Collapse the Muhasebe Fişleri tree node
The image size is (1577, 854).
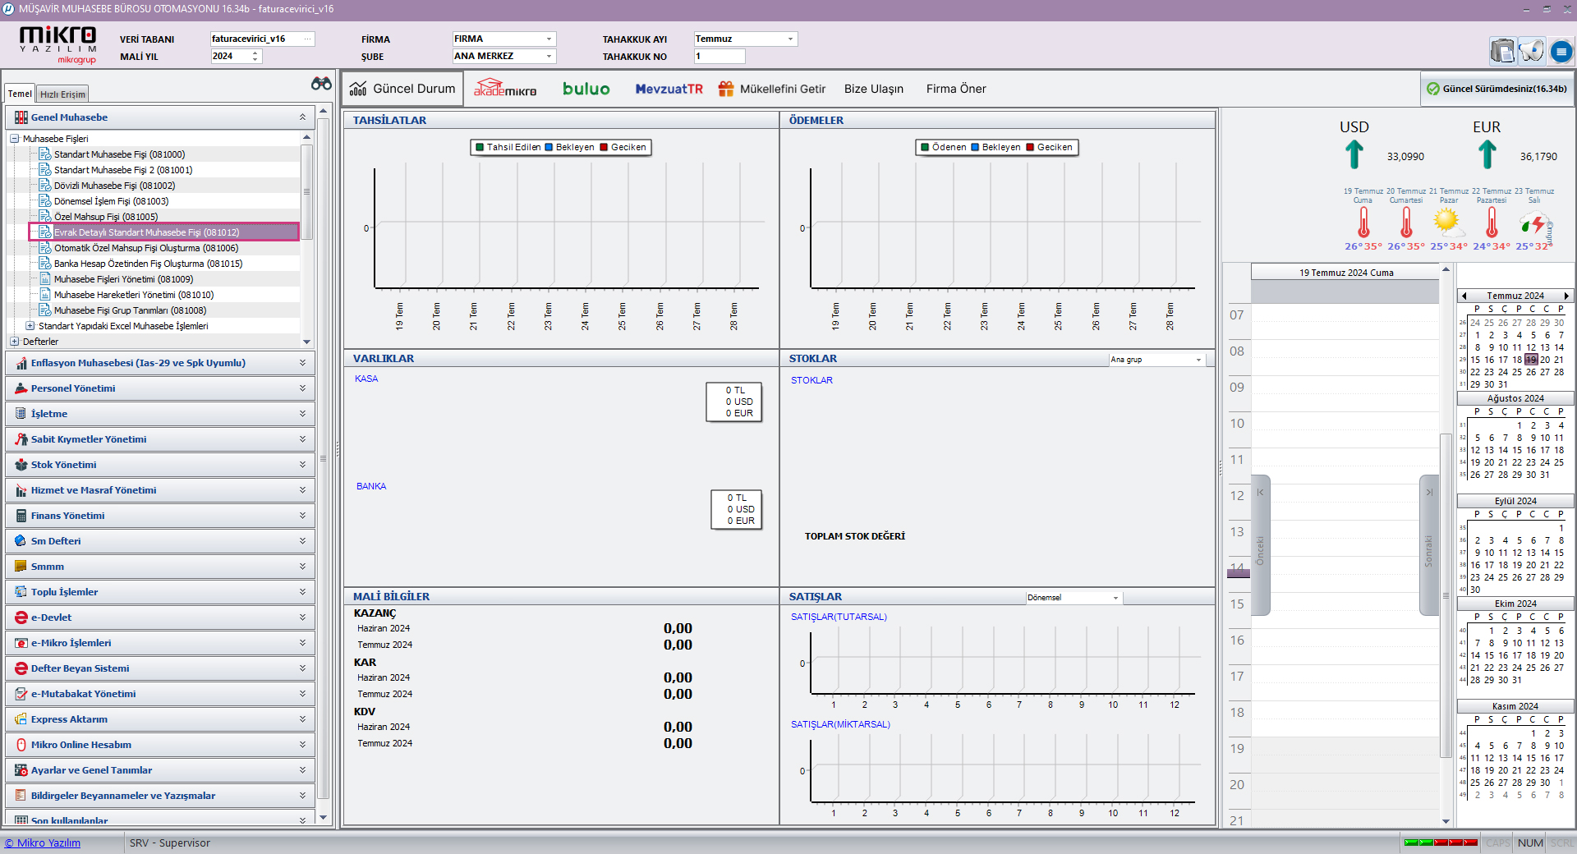point(15,139)
